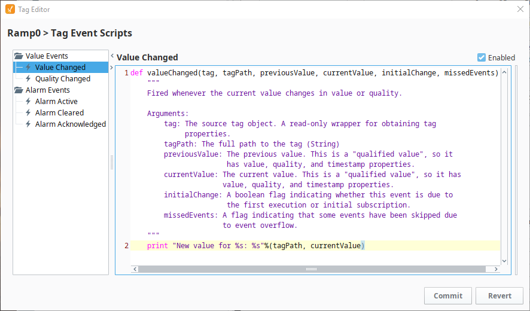This screenshot has width=530, height=311.
Task: Click the horizontal scrollbar left arrow
Action: click(x=135, y=269)
